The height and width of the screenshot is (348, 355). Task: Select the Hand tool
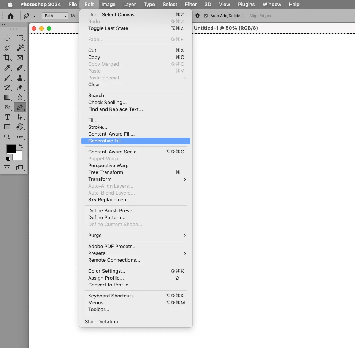point(20,127)
